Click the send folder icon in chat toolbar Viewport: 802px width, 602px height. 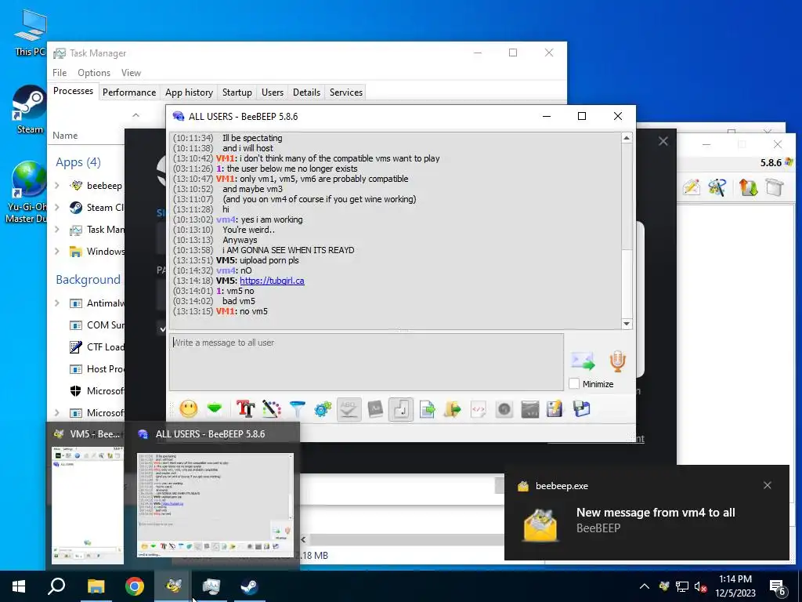click(453, 409)
